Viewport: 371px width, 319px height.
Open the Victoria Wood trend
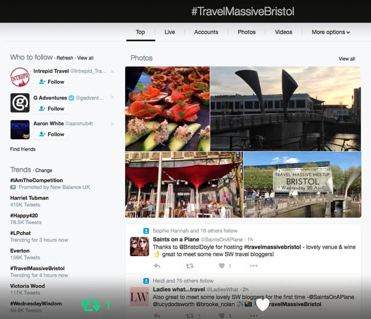click(x=28, y=286)
